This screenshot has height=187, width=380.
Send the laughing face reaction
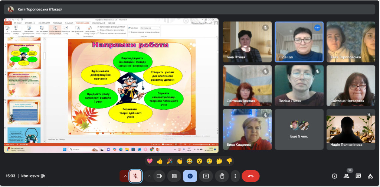tap(189, 161)
